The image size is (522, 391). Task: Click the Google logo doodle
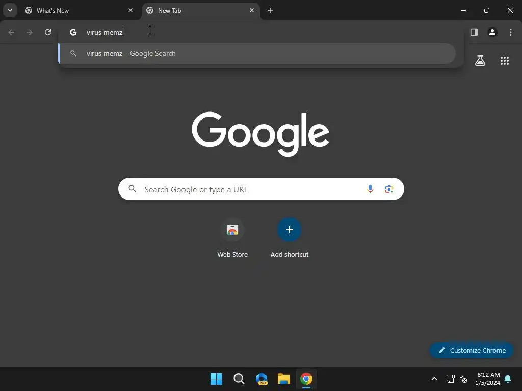pos(260,134)
